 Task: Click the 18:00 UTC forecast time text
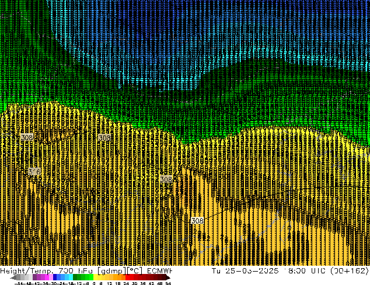point(305,270)
